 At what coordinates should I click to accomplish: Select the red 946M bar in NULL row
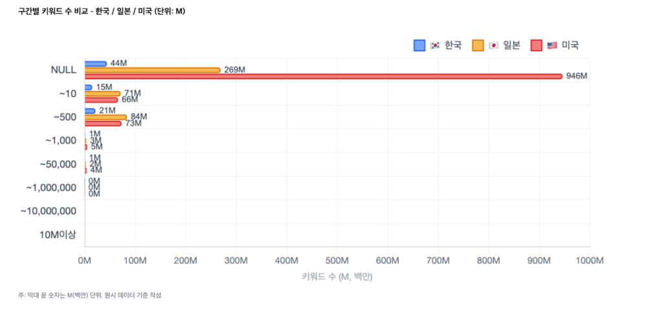pos(323,76)
